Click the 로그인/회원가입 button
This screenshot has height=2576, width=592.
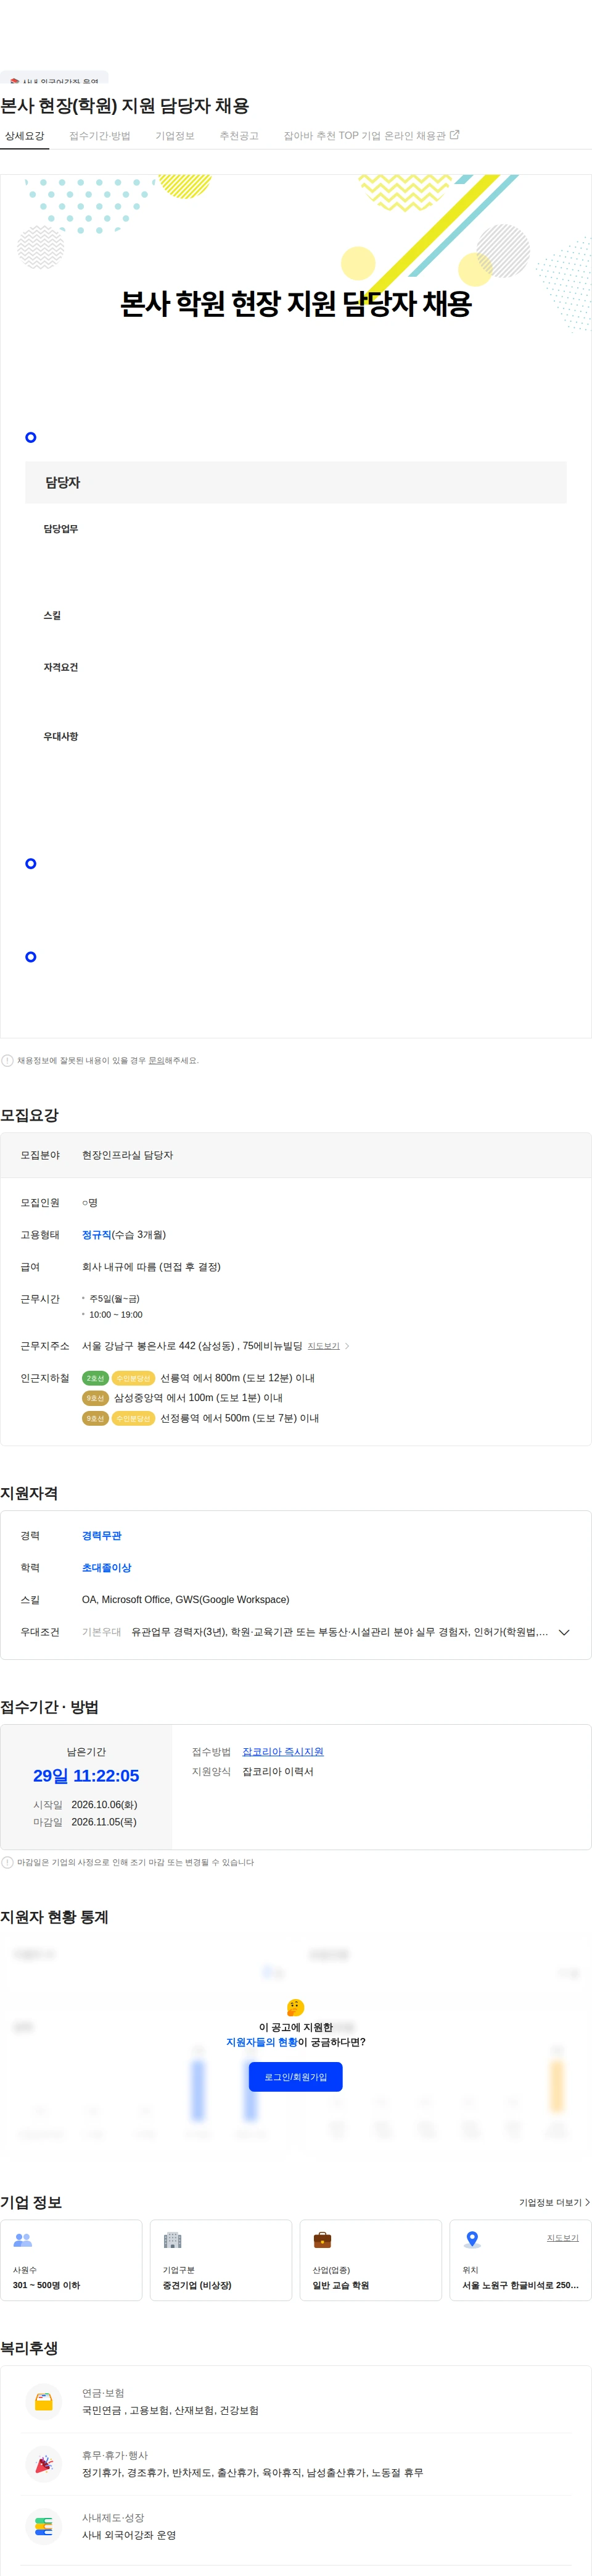(295, 2077)
